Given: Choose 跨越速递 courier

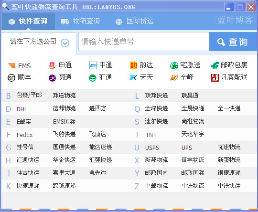Looking at the screenshot, I should pos(64,186).
